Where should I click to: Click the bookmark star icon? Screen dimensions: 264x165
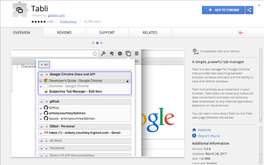tap(94, 53)
